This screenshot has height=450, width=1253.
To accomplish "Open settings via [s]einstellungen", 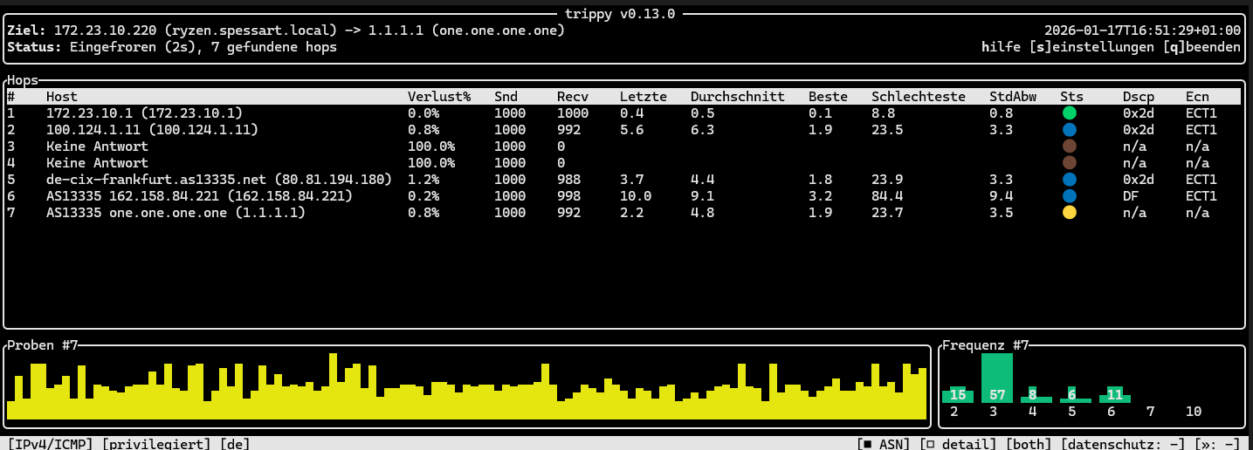I will pos(1092,47).
